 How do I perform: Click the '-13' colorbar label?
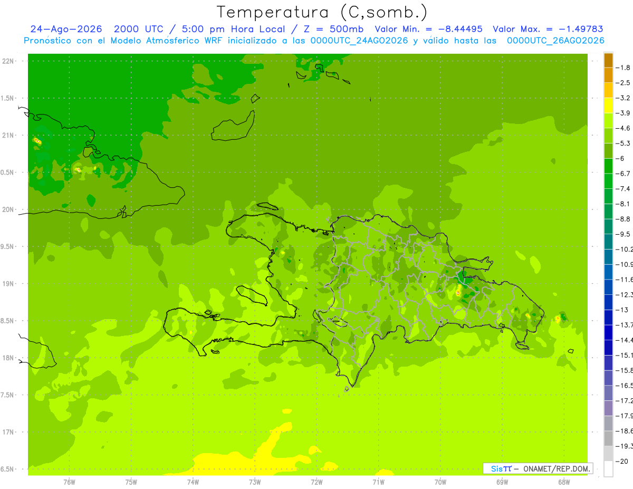(x=623, y=310)
